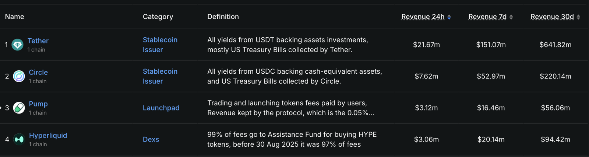Click the Pump pill logo icon
This screenshot has height=157, width=589.
coord(19,108)
